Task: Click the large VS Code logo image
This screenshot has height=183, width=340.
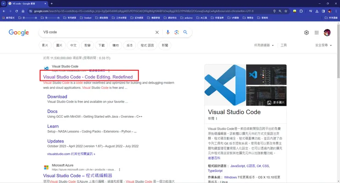Action: [225, 85]
